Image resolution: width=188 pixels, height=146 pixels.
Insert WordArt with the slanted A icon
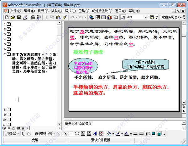pyautogui.click(x=95, y=133)
